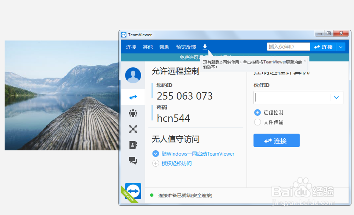Click the 预览反馈 link in the menu bar
The height and width of the screenshot is (215, 354).
186,46
